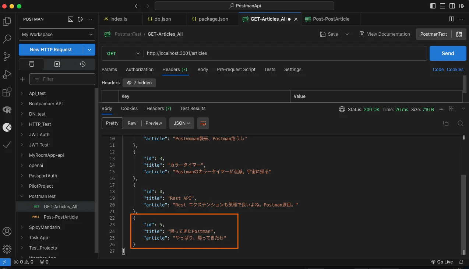This screenshot has height=269, width=469.
Task: Click the collections Filter input field
Action: pyautogui.click(x=62, y=79)
